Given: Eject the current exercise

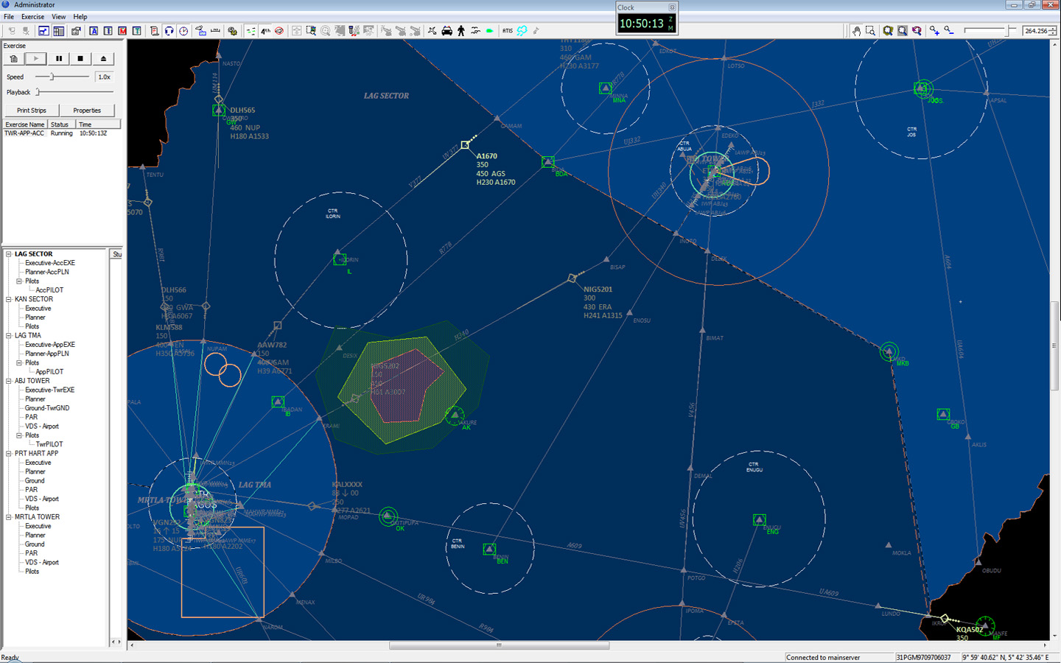Looking at the screenshot, I should pos(103,58).
